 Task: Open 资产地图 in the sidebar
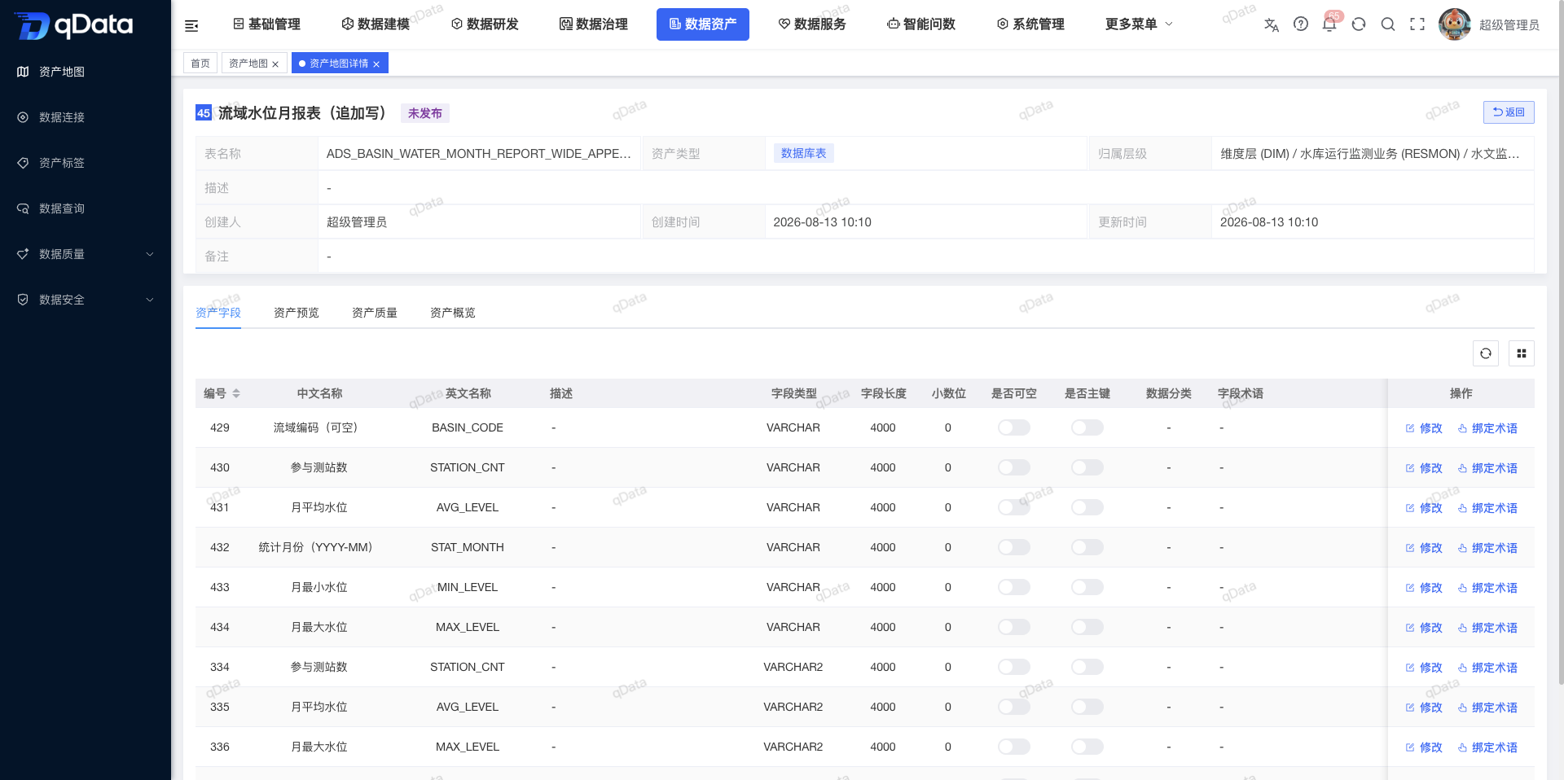click(x=86, y=72)
